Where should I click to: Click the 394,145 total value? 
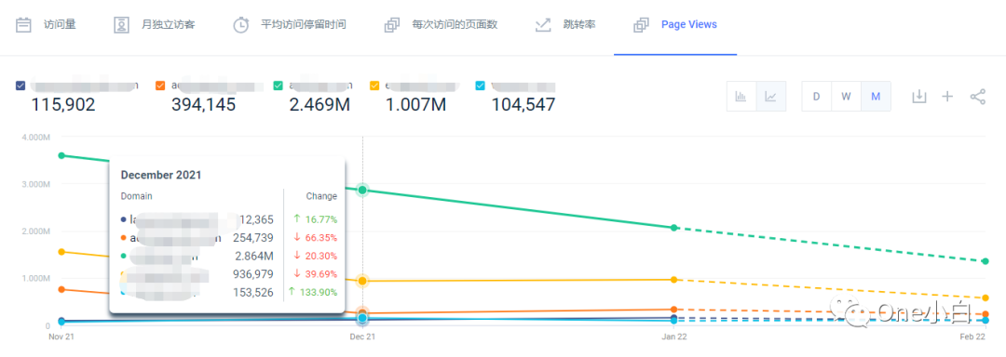(x=203, y=104)
